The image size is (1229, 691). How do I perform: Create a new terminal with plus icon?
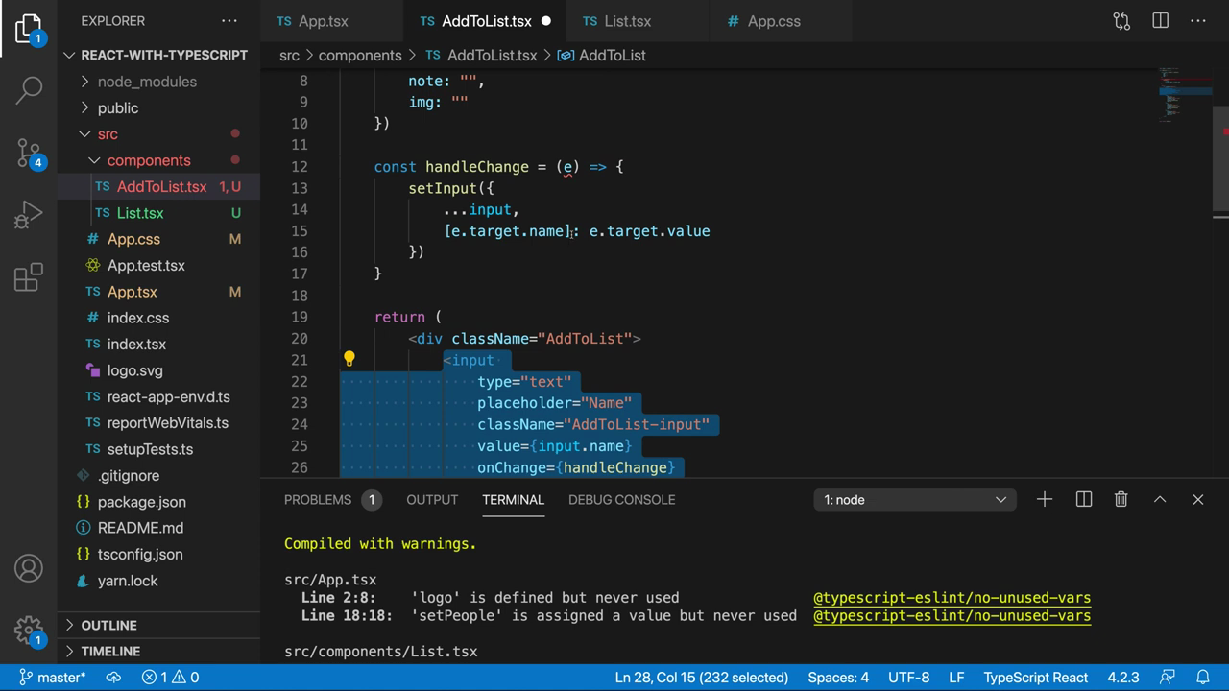(1045, 499)
